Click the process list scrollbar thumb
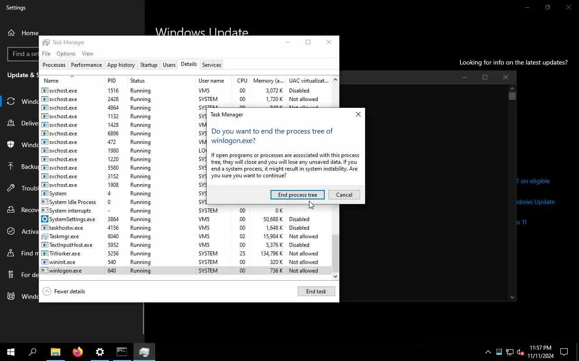579x361 pixels. 335,253
